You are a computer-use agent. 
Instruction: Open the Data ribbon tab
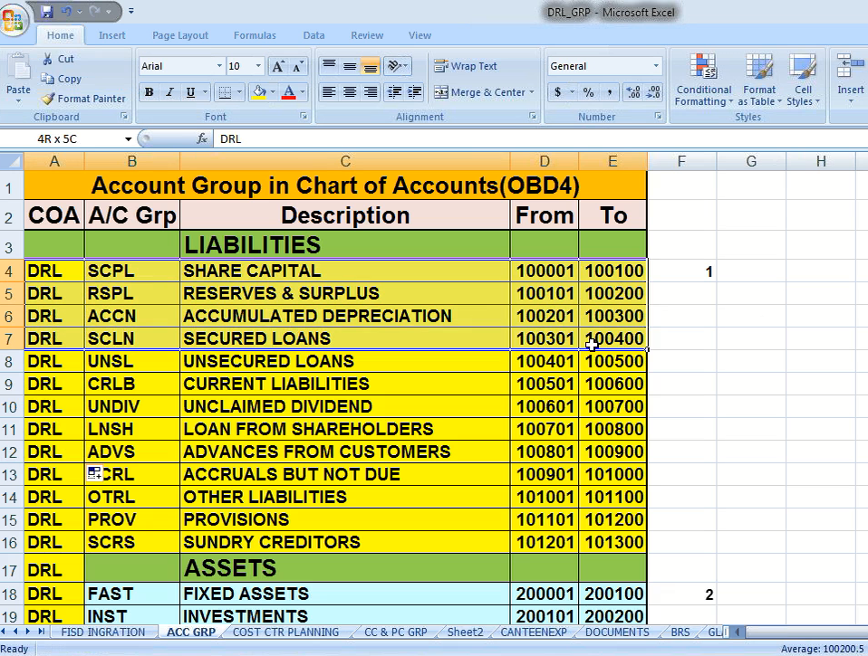313,35
